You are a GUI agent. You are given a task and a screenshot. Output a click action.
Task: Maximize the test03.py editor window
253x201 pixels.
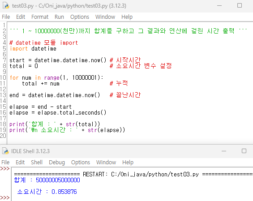click(x=240, y=6)
